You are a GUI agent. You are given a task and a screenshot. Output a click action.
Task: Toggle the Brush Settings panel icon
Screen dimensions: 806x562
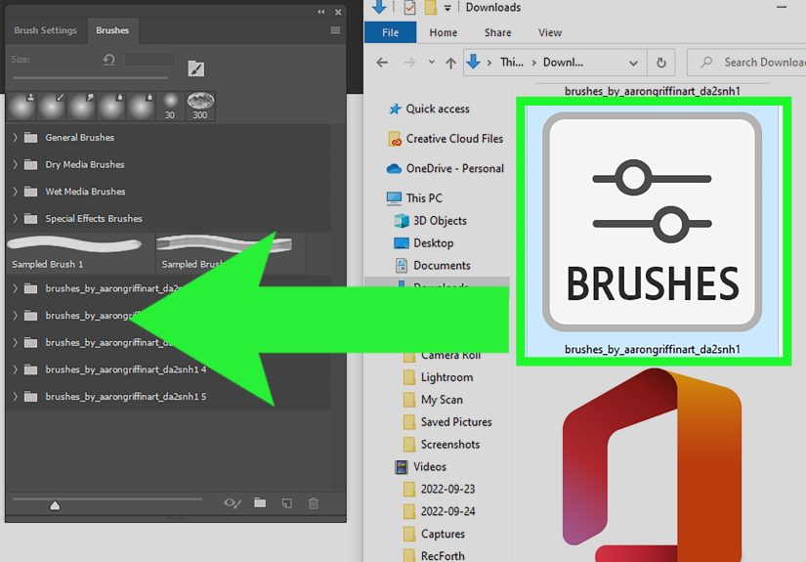[x=195, y=68]
